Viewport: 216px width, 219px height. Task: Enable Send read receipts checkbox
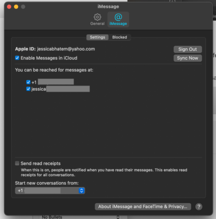point(17,163)
